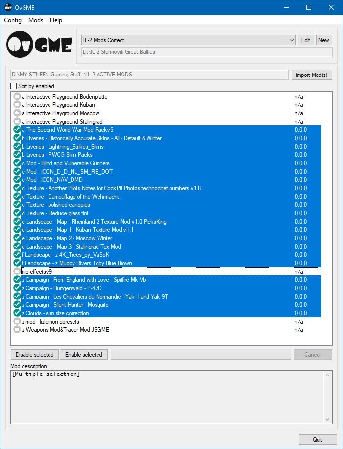343x449 pixels.
Task: Click green check icon of ICON_NAV_DMD
Action: pyautogui.click(x=17, y=180)
